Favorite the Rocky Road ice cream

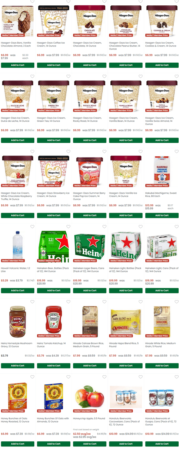pos(104,76)
